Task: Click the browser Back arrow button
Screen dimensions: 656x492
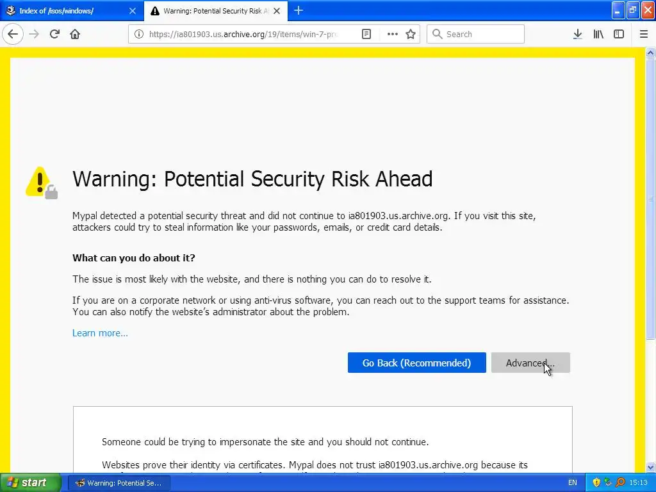Action: pos(13,34)
